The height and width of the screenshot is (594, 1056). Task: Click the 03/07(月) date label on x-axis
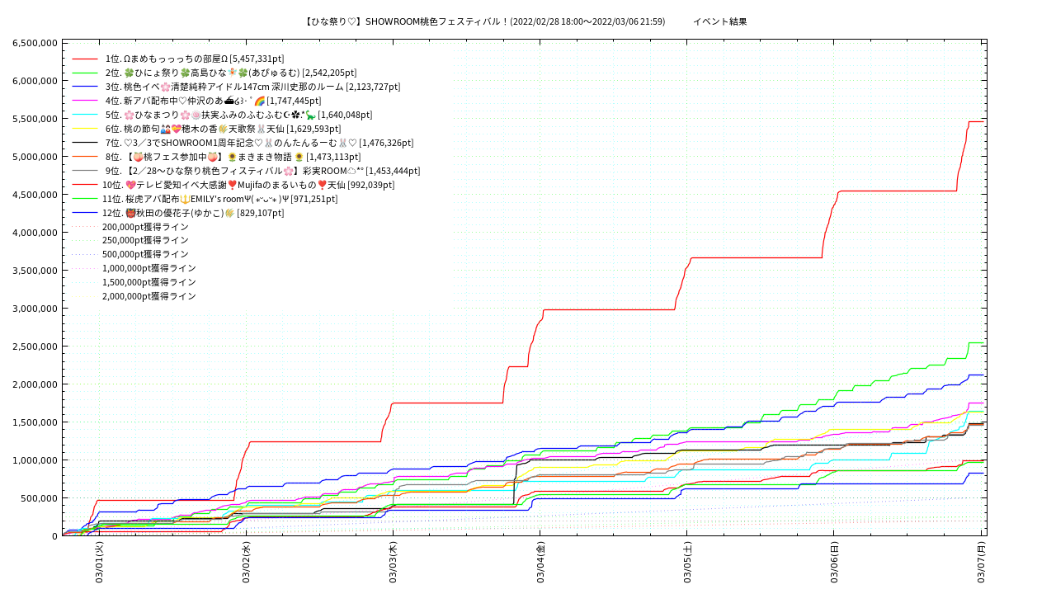[982, 563]
